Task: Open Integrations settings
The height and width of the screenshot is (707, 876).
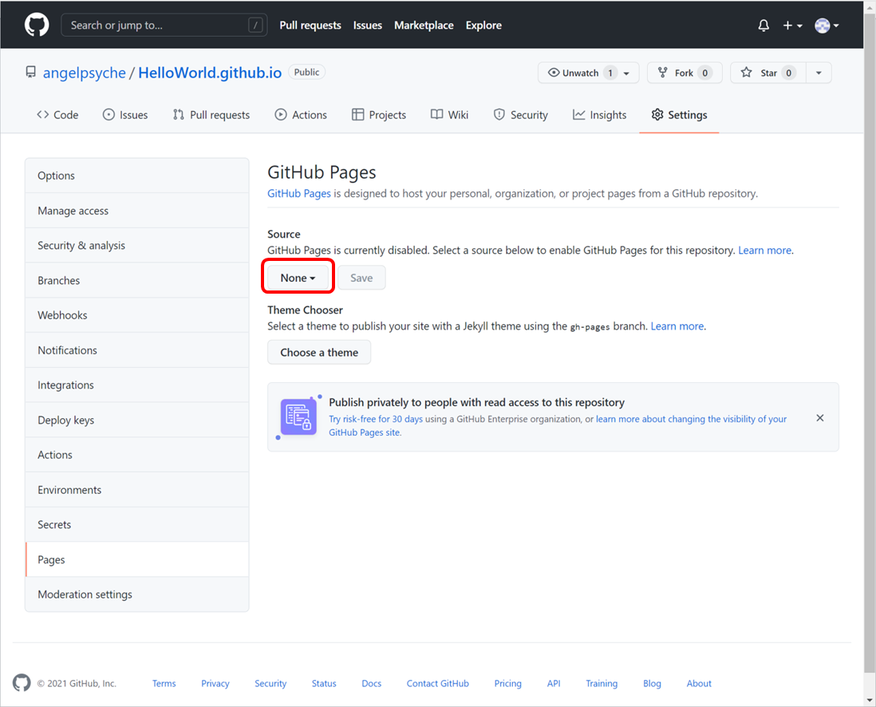Action: click(137, 385)
